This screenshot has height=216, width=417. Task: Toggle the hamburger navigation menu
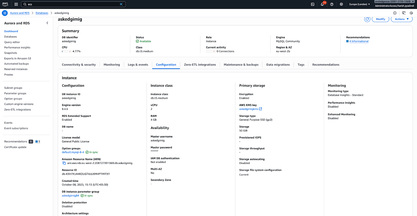coord(5,13)
